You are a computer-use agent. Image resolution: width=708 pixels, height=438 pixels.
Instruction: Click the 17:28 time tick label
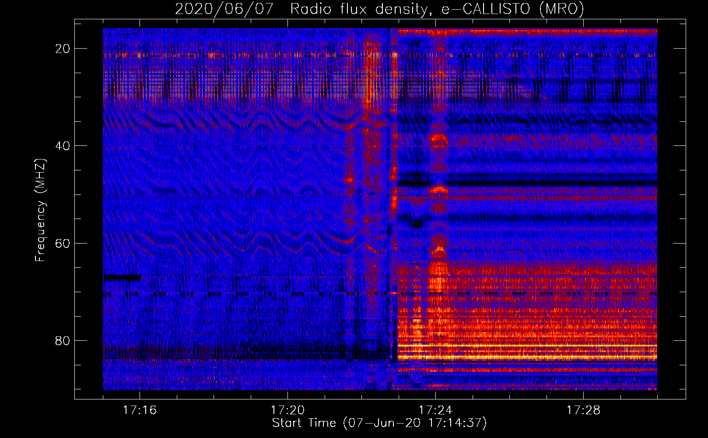coord(583,410)
